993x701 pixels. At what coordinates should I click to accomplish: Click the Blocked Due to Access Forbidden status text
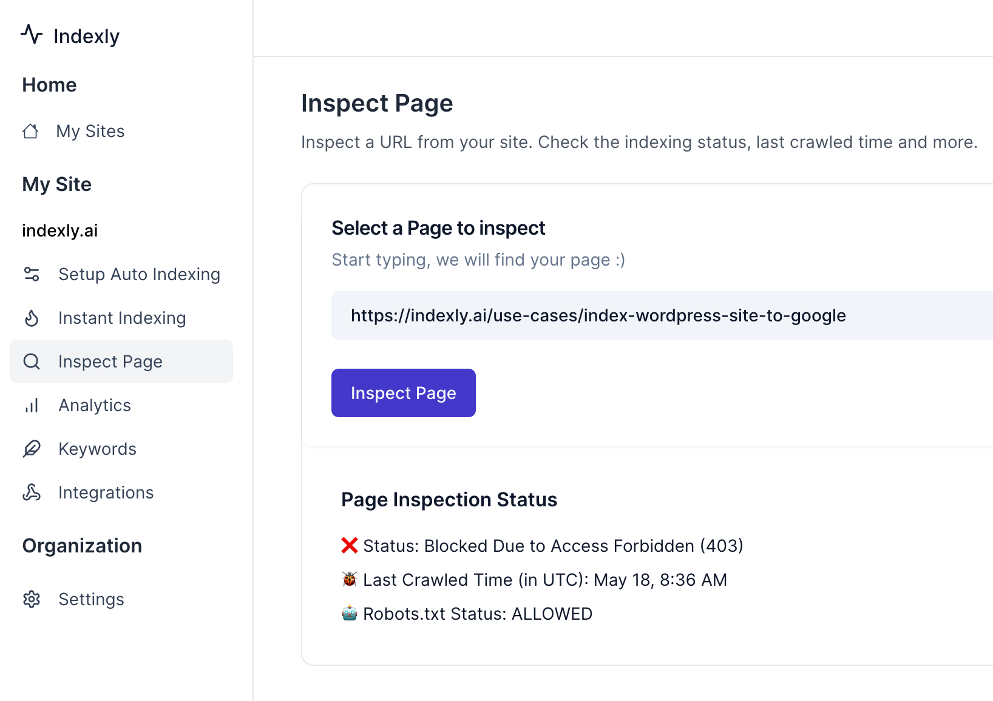552,546
